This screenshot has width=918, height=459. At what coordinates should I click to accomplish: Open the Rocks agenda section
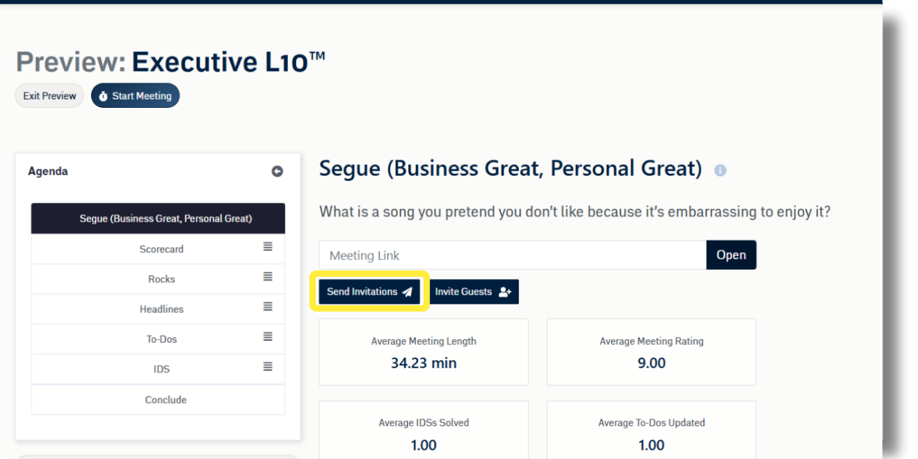[x=161, y=279]
